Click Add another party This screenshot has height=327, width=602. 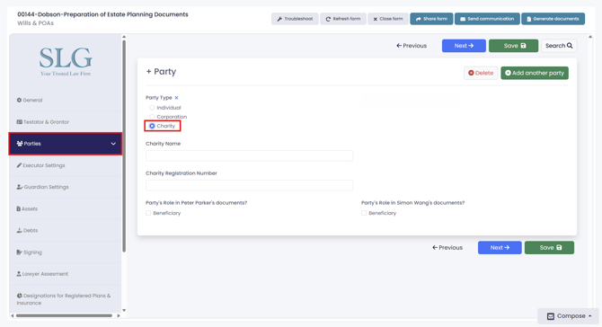535,73
